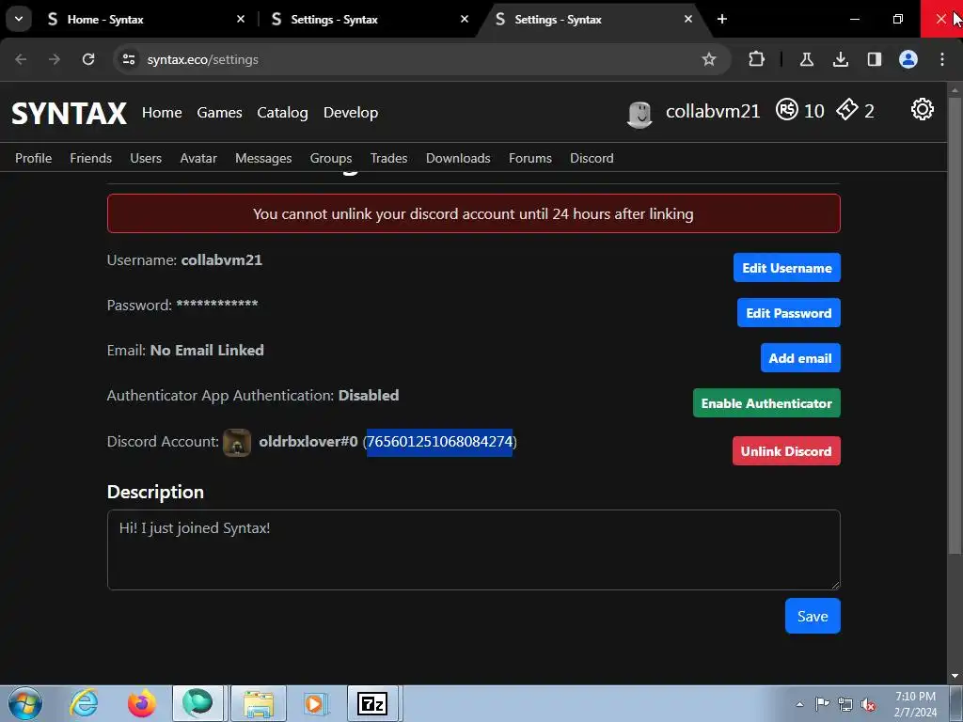View site information icon in address bar

click(x=129, y=59)
